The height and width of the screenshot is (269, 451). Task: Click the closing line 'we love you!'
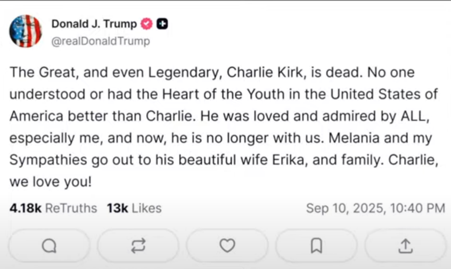[51, 181]
